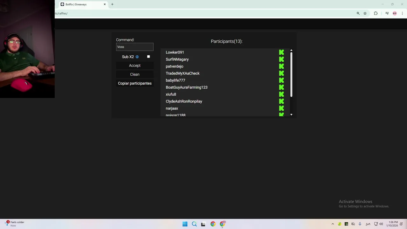Select participant TradedMyXAaCheck
The image size is (407, 229).
tap(183, 73)
